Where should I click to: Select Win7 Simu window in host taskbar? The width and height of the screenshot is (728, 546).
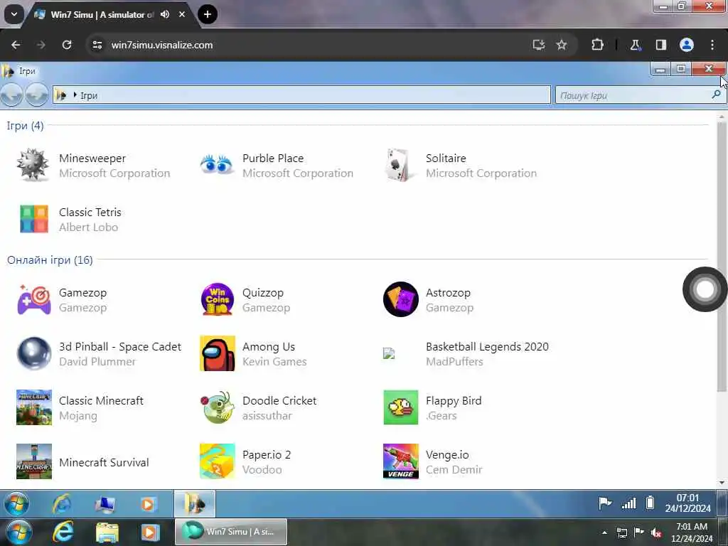(231, 532)
